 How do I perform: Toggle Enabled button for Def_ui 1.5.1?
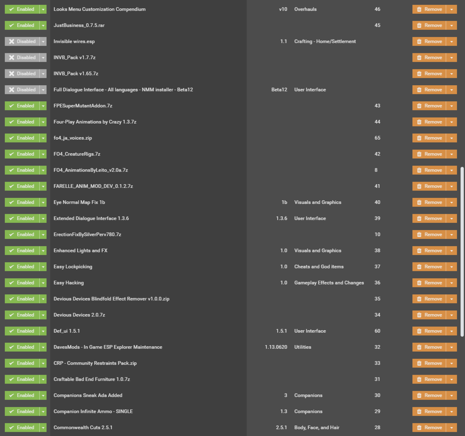pyautogui.click(x=22, y=331)
